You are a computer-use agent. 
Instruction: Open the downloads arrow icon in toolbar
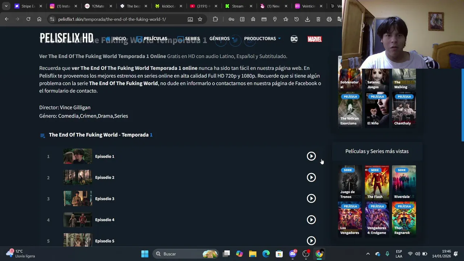[307, 19]
